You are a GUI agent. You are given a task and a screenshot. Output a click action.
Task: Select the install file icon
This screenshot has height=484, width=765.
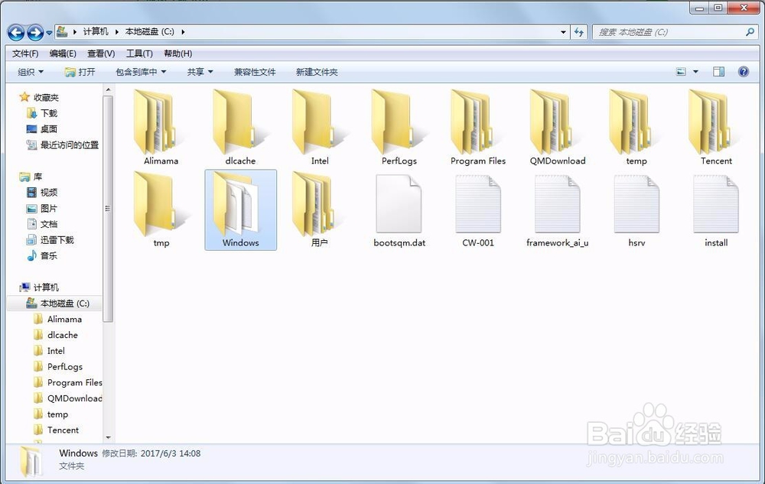coord(716,204)
